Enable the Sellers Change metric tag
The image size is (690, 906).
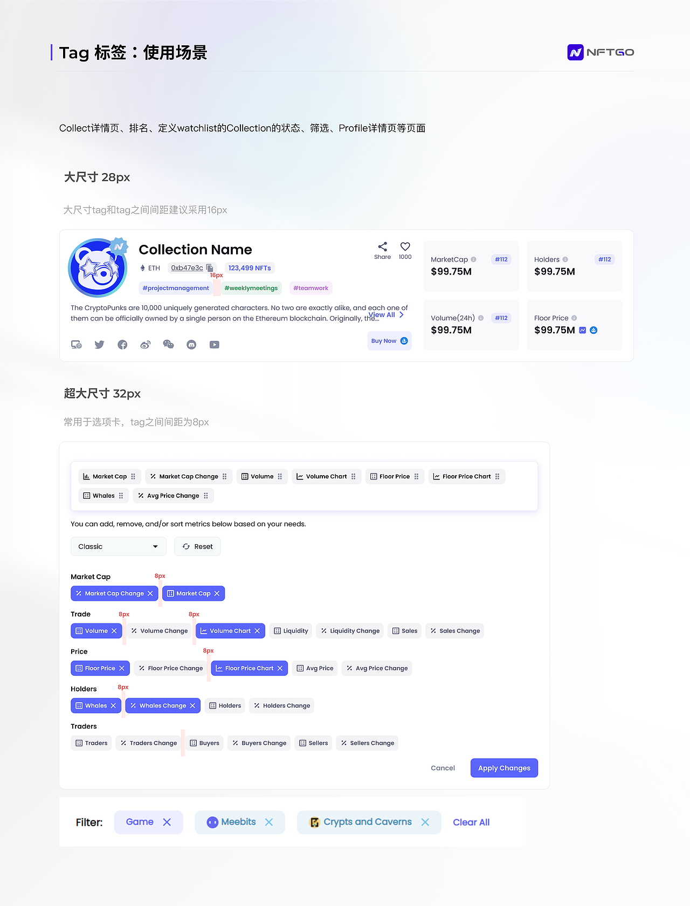[x=367, y=743]
